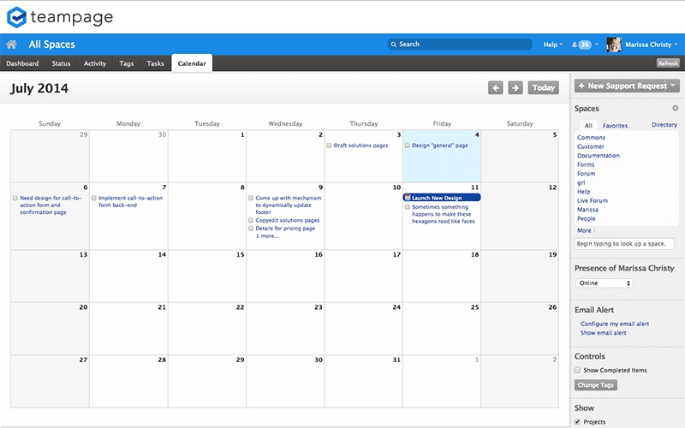Click Marissa Christy avatar photo
Image resolution: width=685 pixels, height=428 pixels.
click(613, 45)
